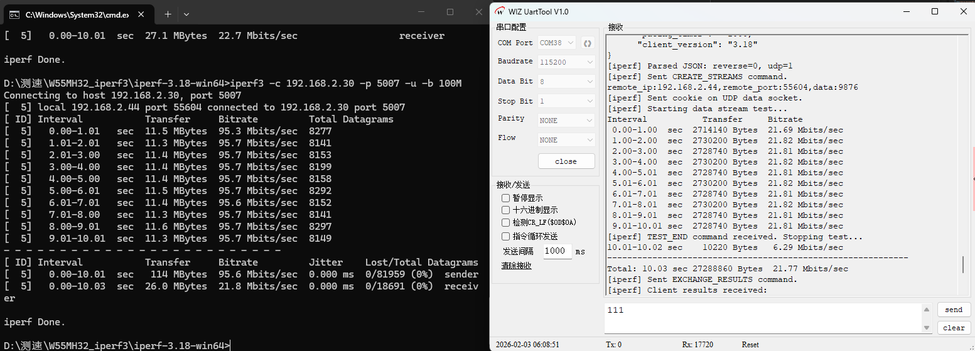Enable the 暂停显示 checkbox
This screenshot has height=351, width=975.
click(x=506, y=198)
